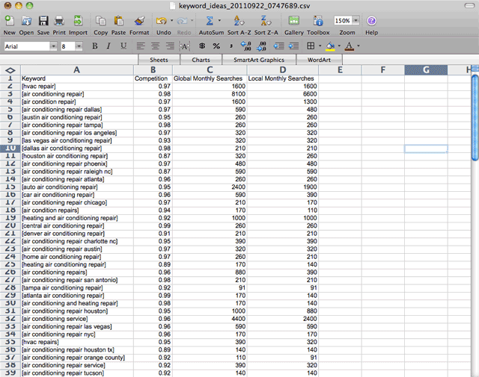Switch to the Sheets tab
This screenshot has width=479, height=377.
(x=159, y=60)
